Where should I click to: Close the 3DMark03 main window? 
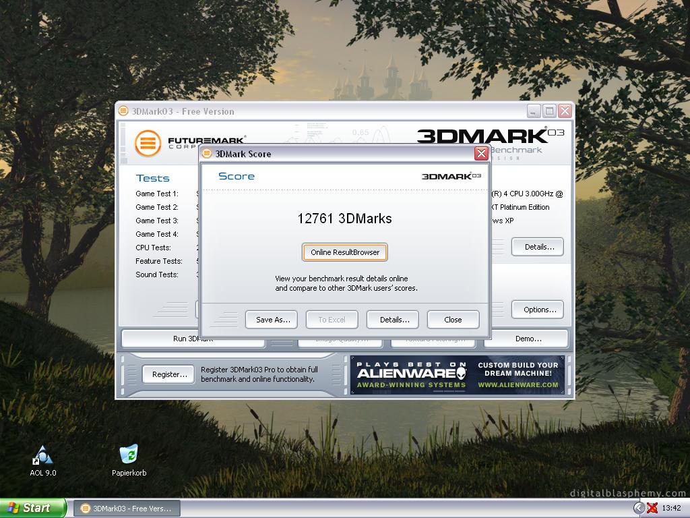(x=565, y=111)
